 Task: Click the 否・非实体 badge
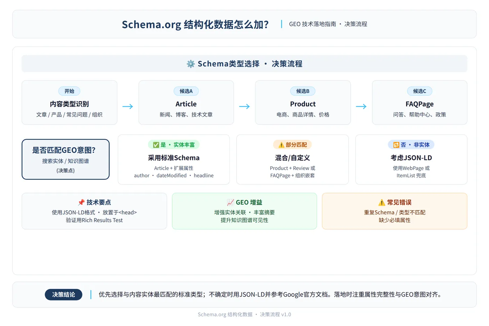click(411, 145)
